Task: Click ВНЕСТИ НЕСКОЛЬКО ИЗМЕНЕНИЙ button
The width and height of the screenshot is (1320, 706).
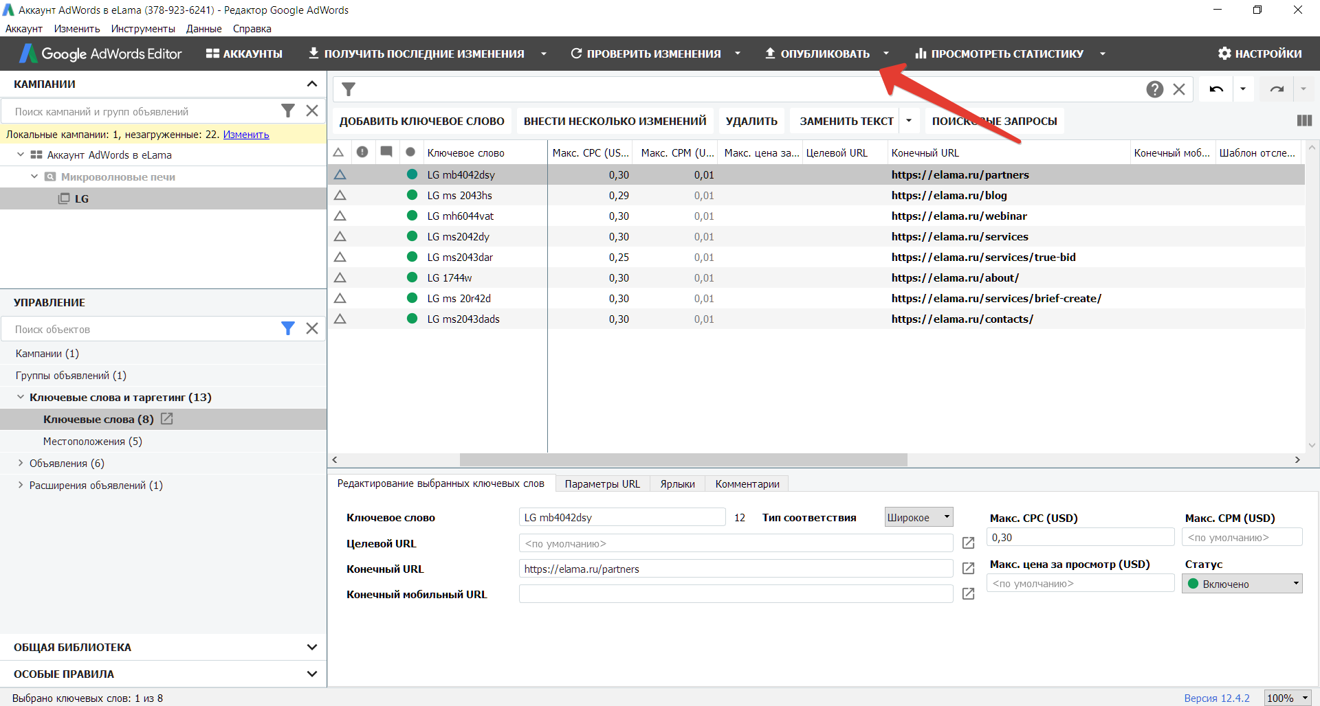Action: pyautogui.click(x=615, y=121)
